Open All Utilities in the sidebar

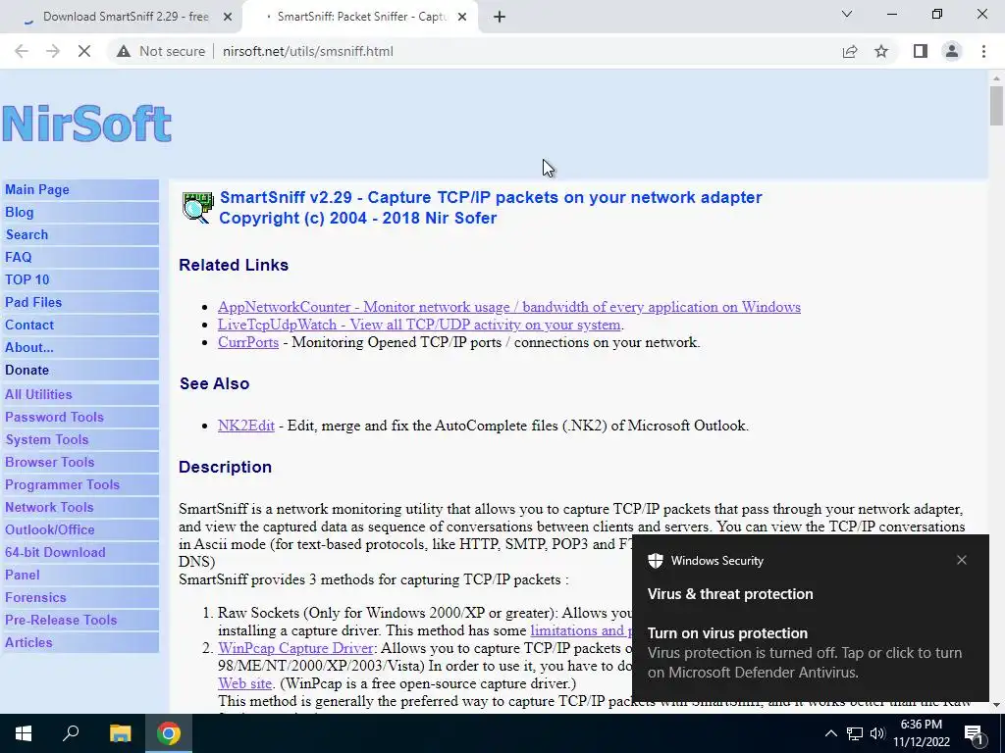(80, 394)
